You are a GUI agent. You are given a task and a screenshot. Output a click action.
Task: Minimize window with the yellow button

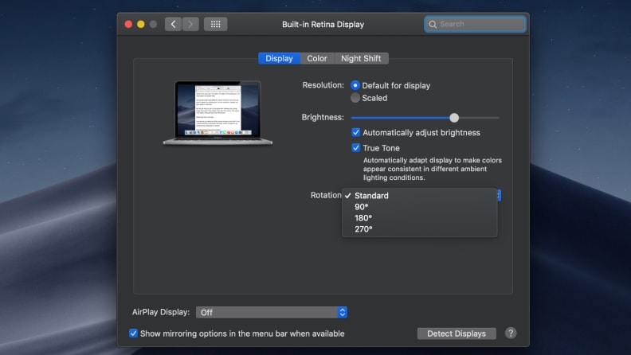(x=141, y=24)
